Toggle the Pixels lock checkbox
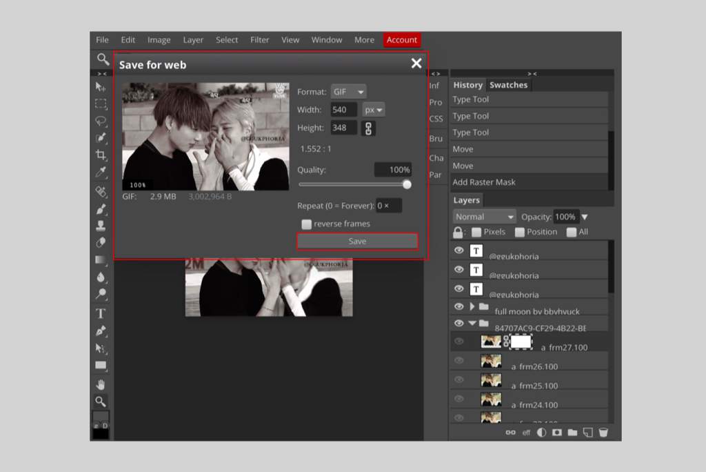 click(476, 232)
